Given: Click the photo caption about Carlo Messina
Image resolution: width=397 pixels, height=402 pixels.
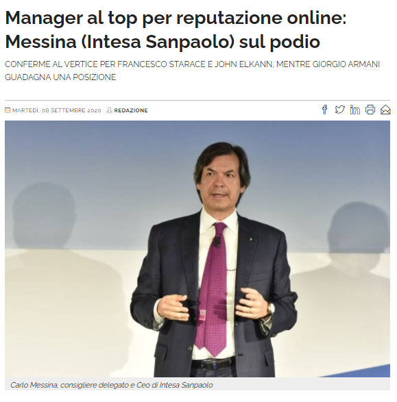Looking at the screenshot, I should [x=111, y=385].
